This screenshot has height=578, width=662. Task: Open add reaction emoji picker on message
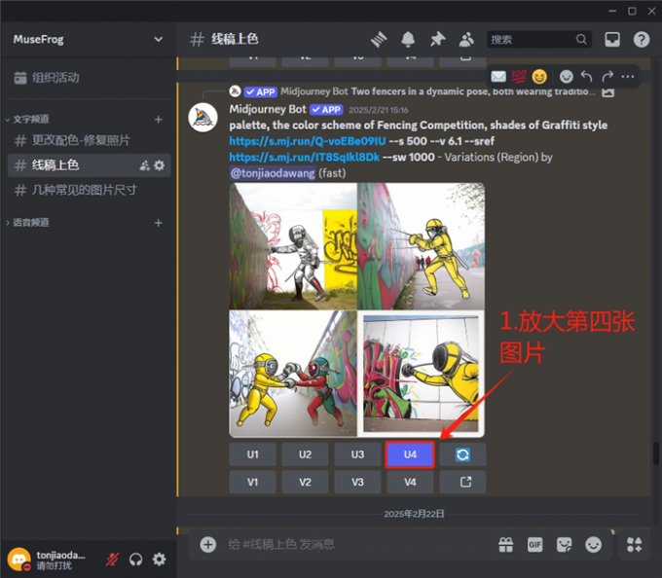567,77
